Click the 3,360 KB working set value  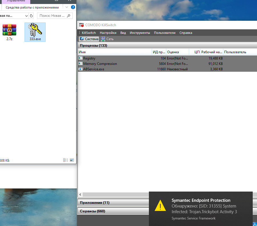coord(216,69)
